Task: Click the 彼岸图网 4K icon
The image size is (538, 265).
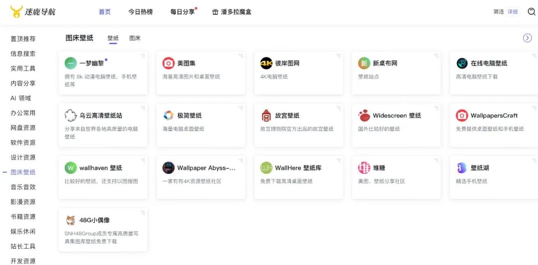Action: pyautogui.click(x=266, y=63)
